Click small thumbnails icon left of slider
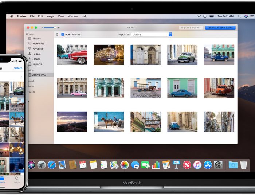 (x=42, y=27)
